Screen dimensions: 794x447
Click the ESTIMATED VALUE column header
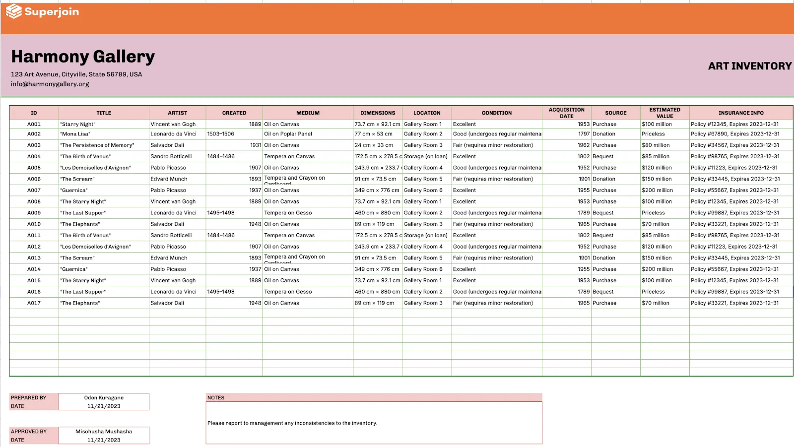click(665, 113)
